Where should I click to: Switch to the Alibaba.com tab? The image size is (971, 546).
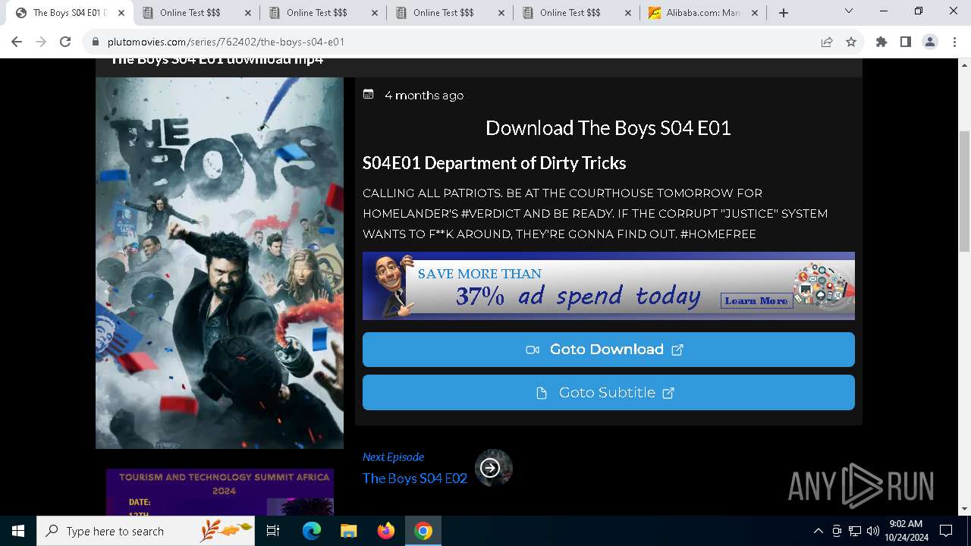click(x=702, y=13)
